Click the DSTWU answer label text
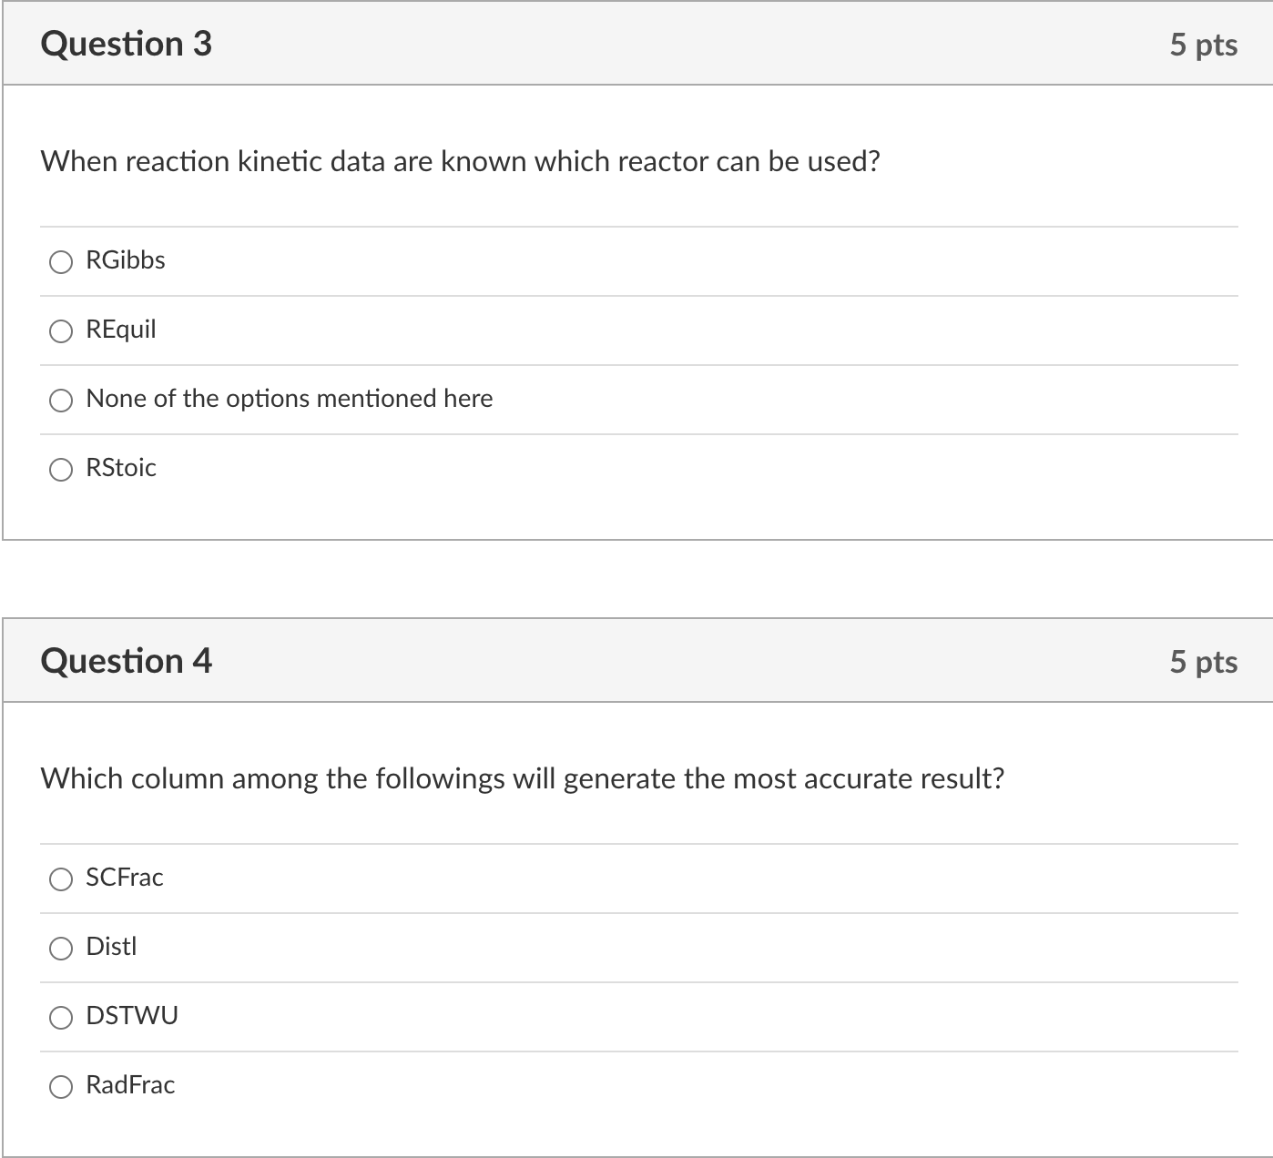The image size is (1273, 1158). pos(132,1016)
